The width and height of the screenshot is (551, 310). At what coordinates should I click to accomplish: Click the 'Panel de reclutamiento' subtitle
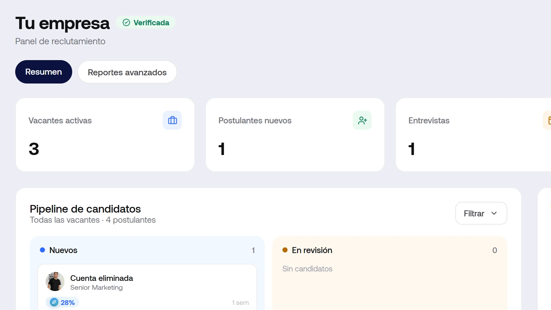(x=60, y=41)
